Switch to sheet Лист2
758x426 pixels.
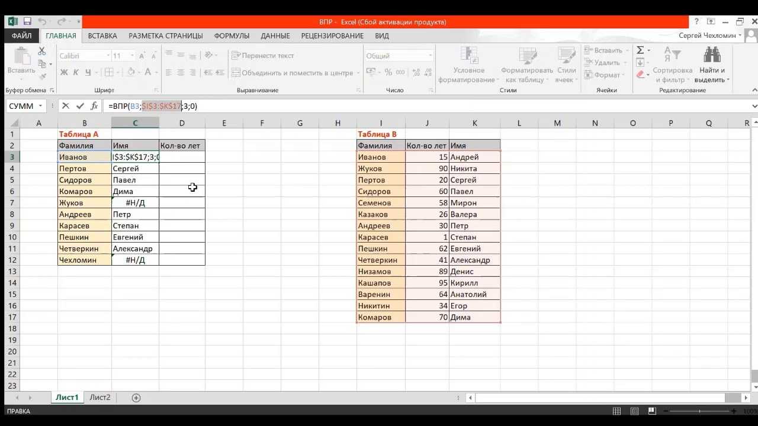pos(100,398)
